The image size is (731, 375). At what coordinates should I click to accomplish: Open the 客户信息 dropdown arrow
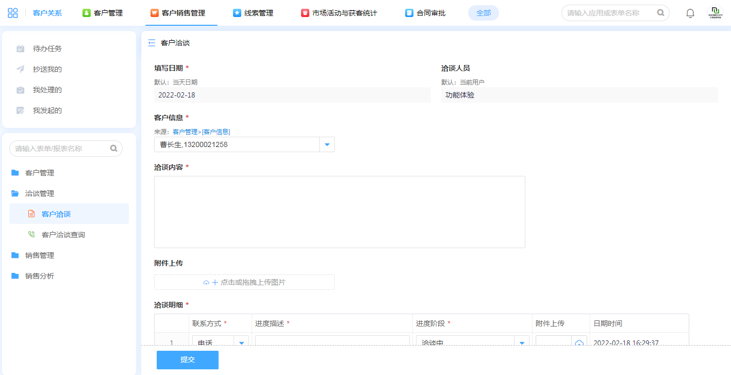click(x=327, y=145)
